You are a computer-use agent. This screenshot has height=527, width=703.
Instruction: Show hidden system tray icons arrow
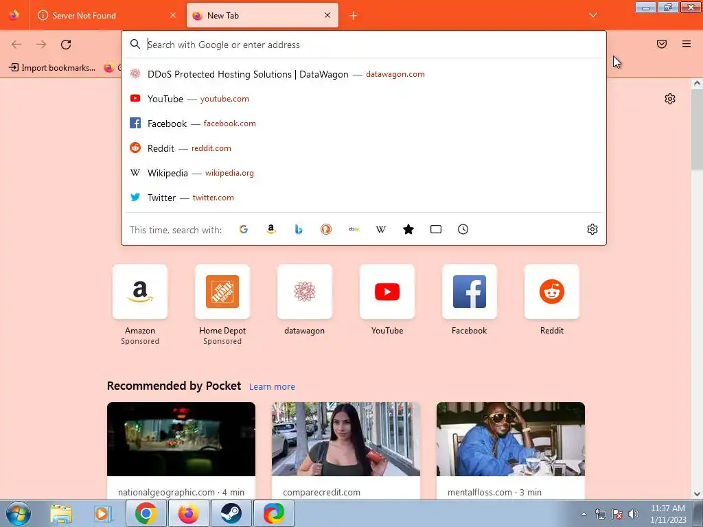(584, 514)
